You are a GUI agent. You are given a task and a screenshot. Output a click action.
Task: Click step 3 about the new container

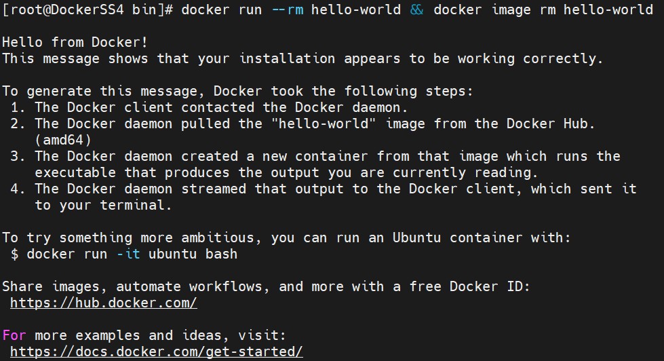[315, 164]
